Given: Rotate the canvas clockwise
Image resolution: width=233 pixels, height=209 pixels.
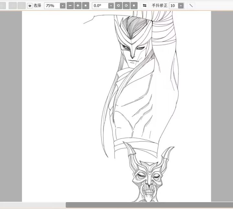Looking at the screenshot, I should pyautogui.click(x=127, y=5).
